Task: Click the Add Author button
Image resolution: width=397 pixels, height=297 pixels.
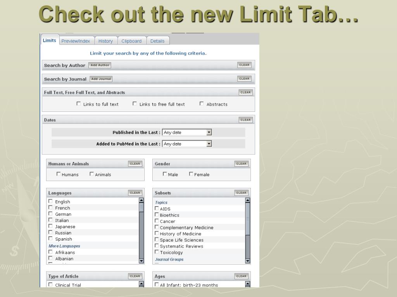Action: coord(100,65)
